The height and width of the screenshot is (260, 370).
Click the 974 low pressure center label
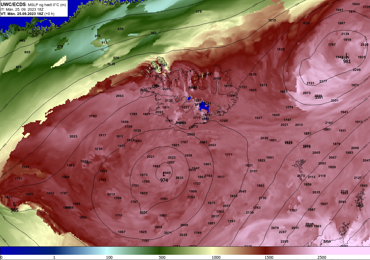[164, 180]
